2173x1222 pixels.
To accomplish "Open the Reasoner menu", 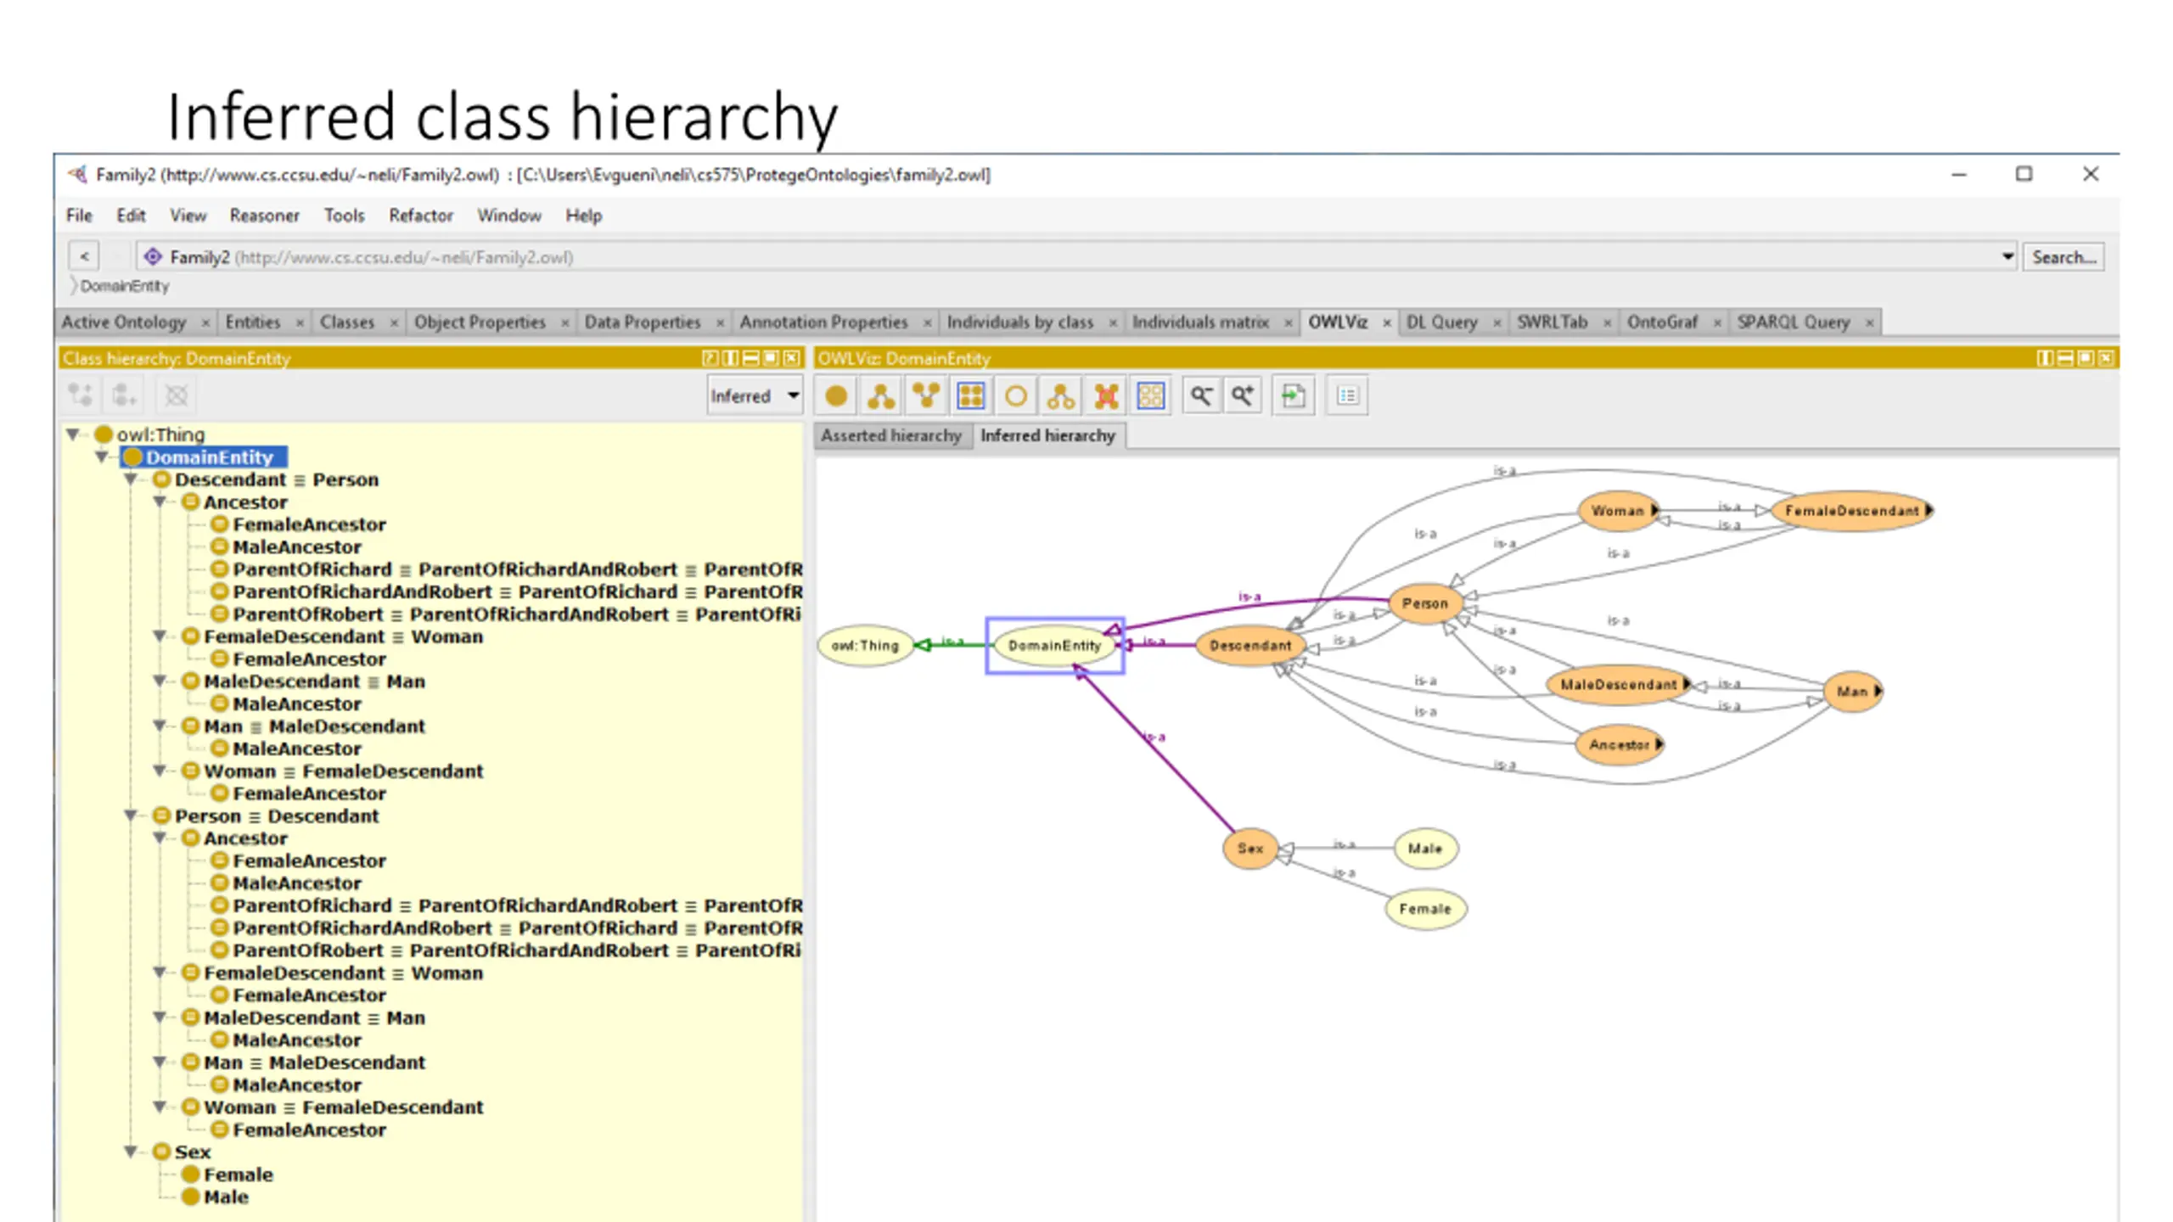I will [x=264, y=216].
